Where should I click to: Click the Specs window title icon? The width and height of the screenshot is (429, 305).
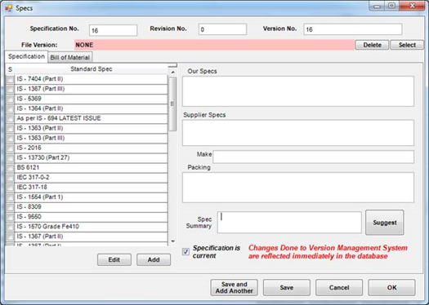click(8, 8)
